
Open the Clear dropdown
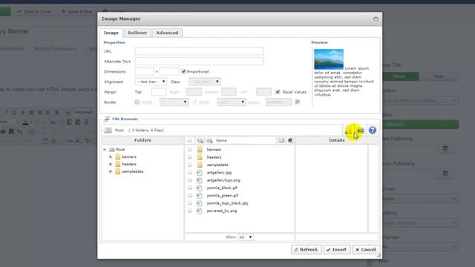pos(205,82)
